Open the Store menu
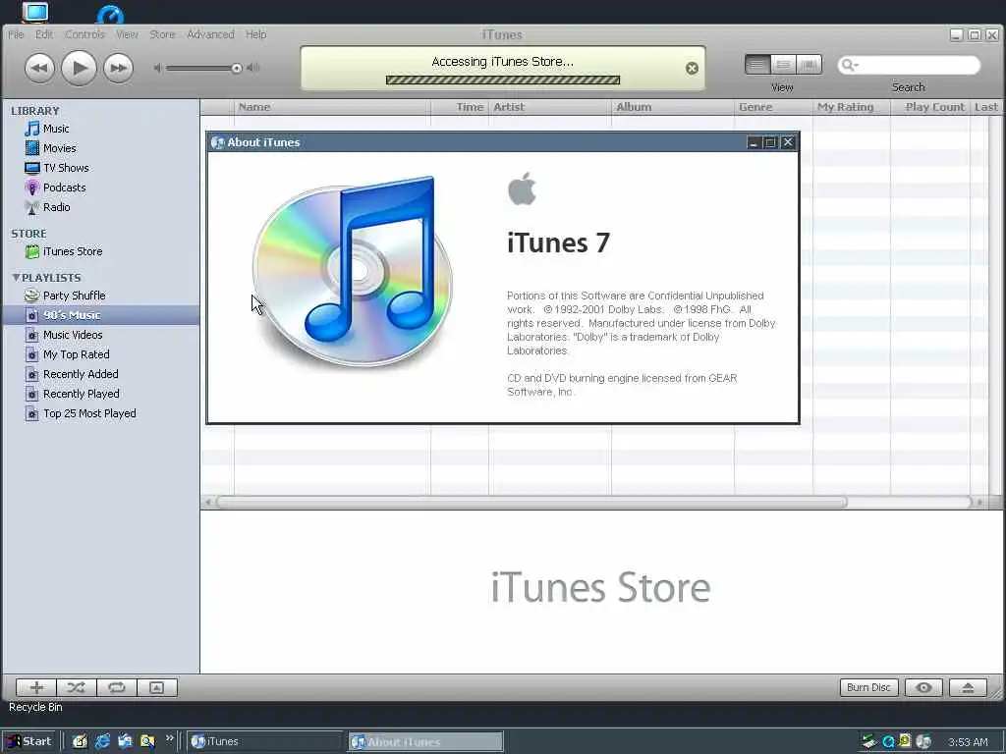 pos(162,34)
